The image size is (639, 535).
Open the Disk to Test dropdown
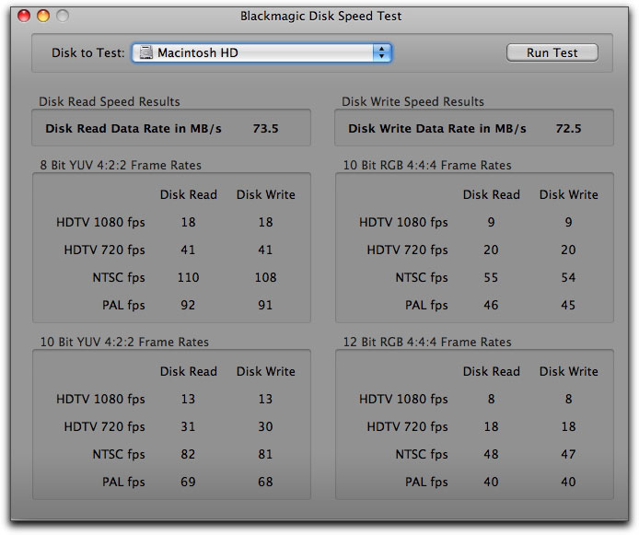click(x=261, y=52)
